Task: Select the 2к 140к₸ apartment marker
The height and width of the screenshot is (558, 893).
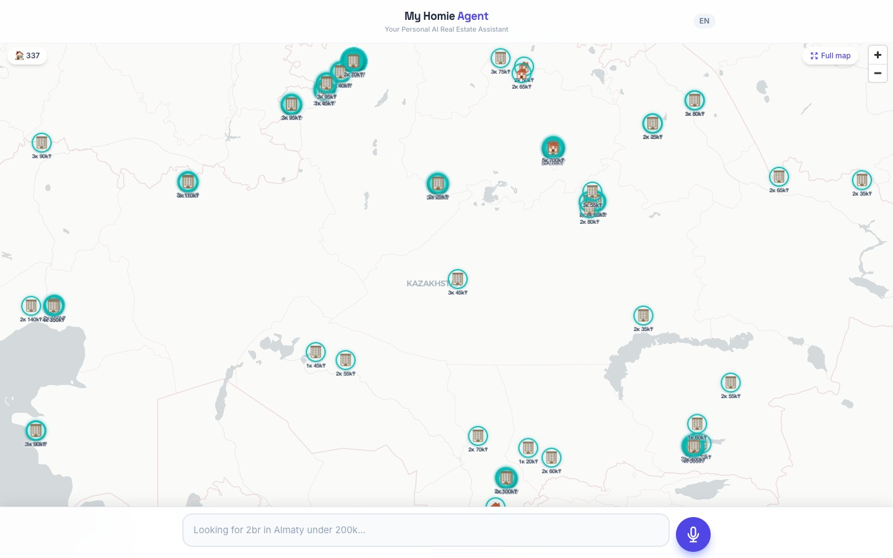Action: 30,306
